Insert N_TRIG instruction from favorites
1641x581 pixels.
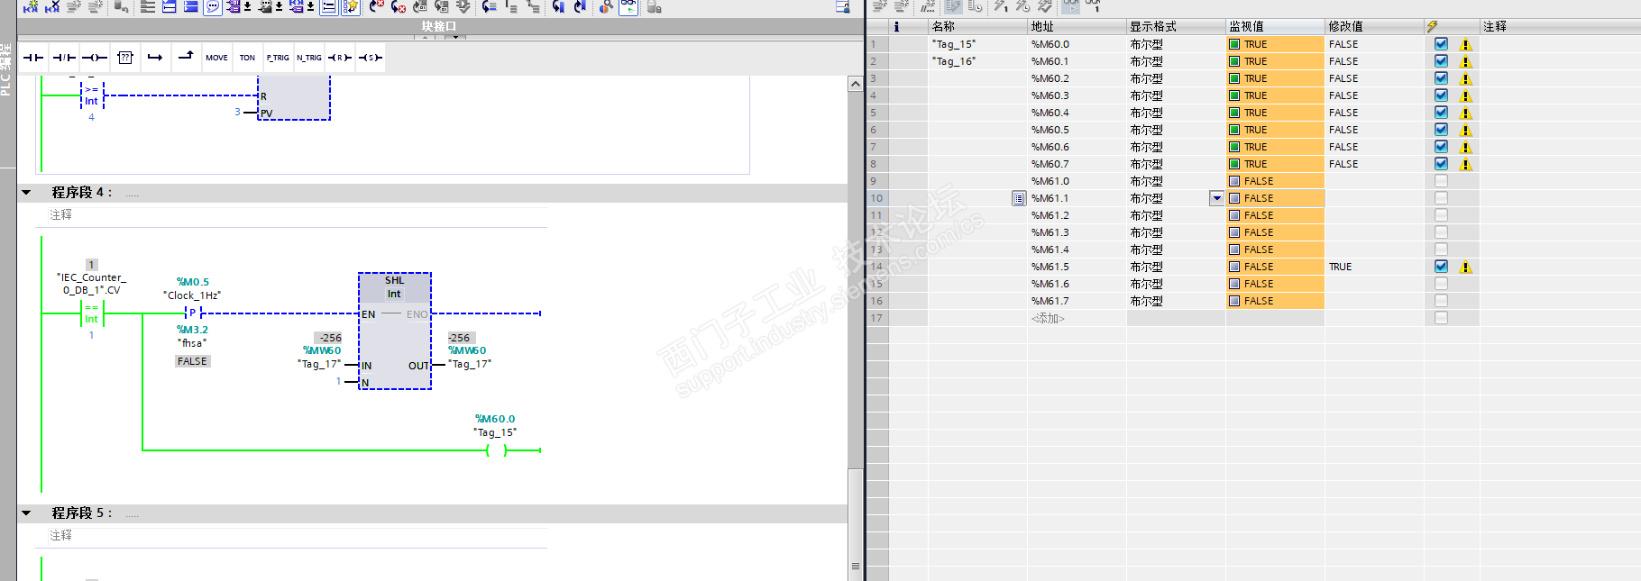(309, 58)
